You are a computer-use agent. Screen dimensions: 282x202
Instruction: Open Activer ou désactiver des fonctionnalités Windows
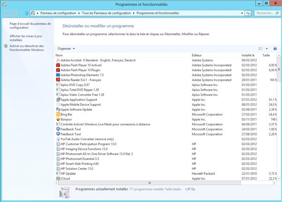(27, 48)
